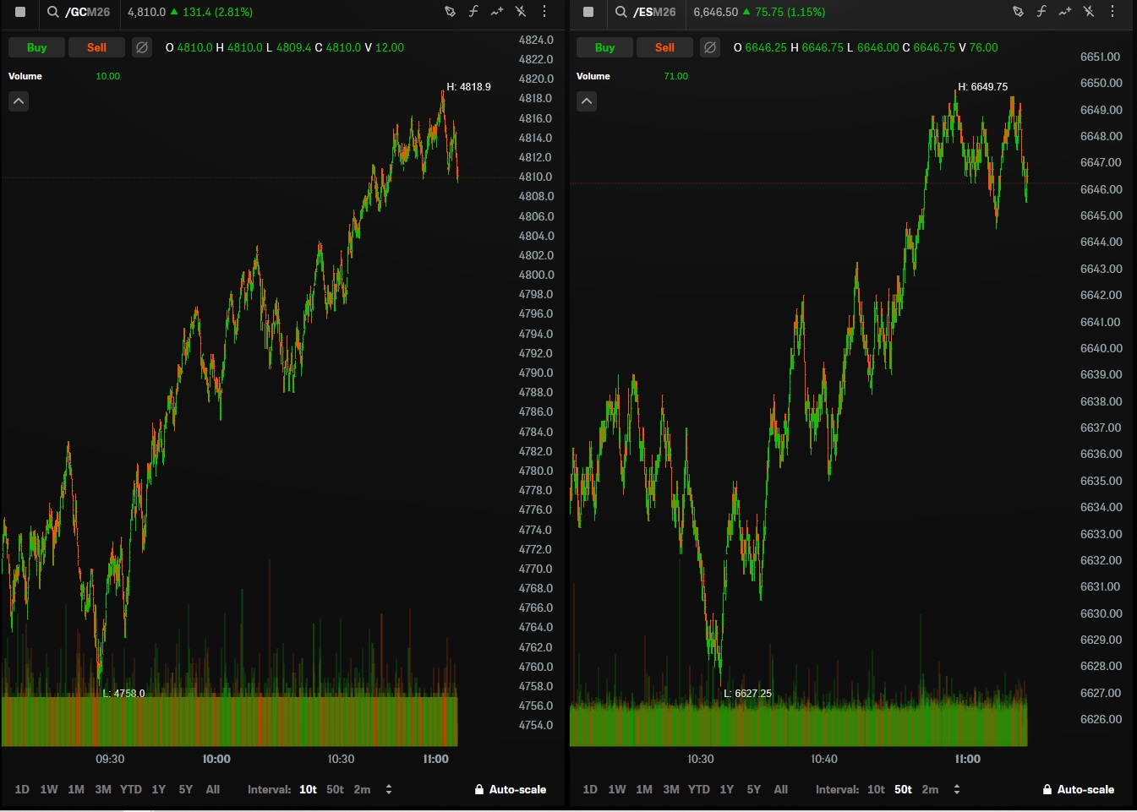The height and width of the screenshot is (812, 1137).
Task: Click the 131.4 (2.81%) change value
Action: 217,12
